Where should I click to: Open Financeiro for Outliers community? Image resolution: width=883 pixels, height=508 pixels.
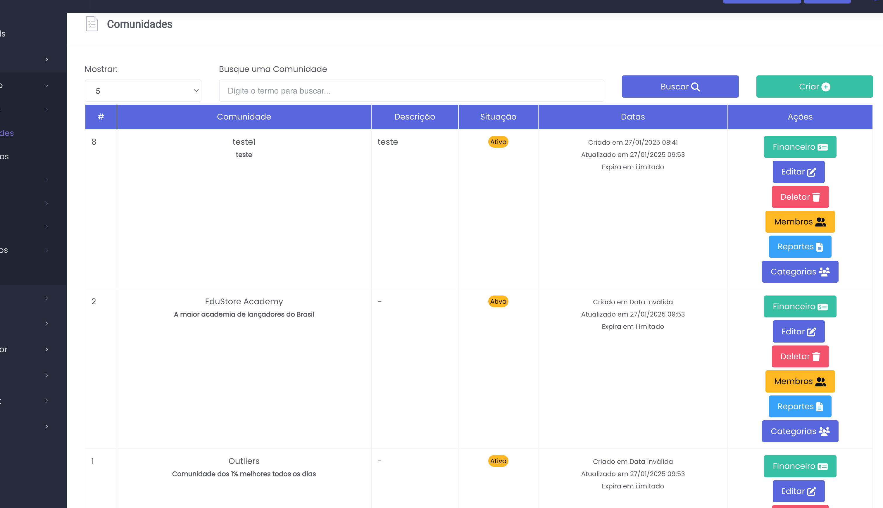tap(800, 466)
